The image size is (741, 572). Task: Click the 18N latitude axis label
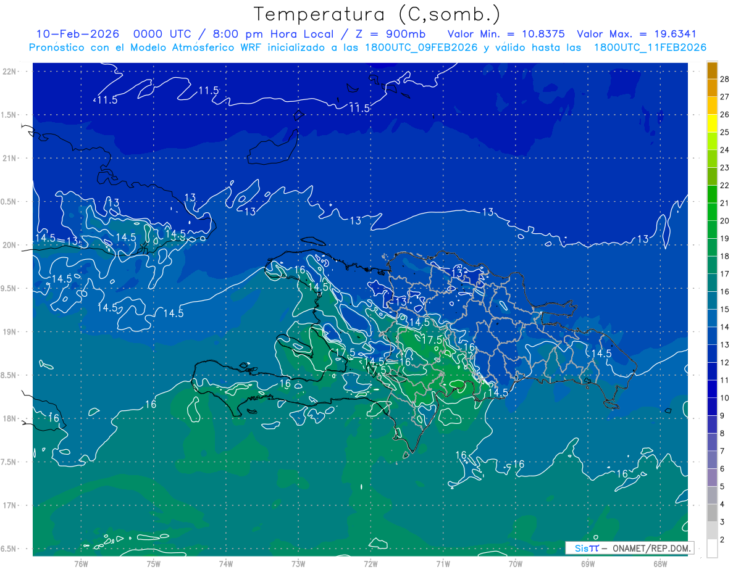point(10,418)
